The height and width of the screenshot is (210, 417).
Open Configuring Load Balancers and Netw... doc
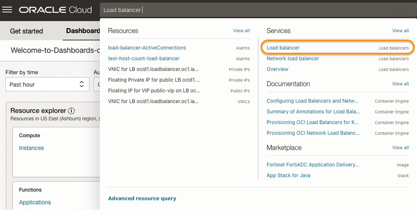pyautogui.click(x=312, y=101)
